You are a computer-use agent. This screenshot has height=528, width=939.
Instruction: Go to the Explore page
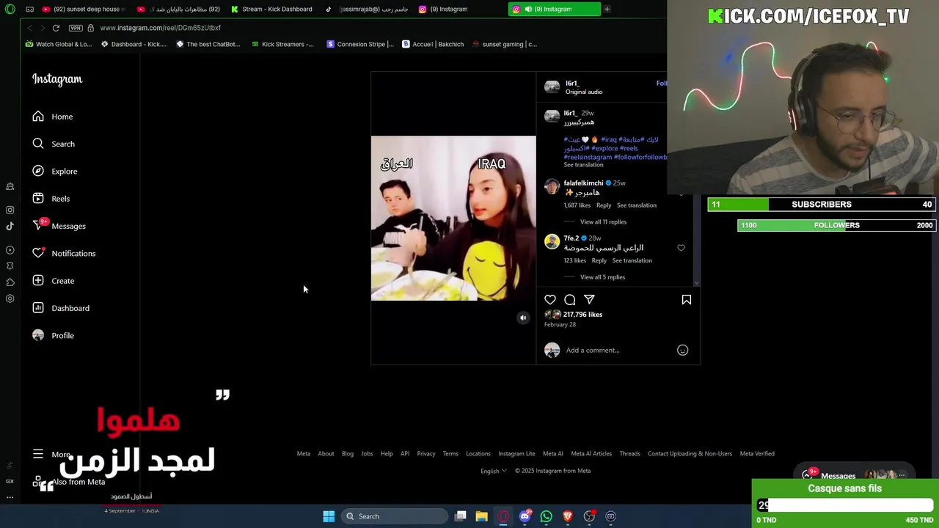point(55,171)
